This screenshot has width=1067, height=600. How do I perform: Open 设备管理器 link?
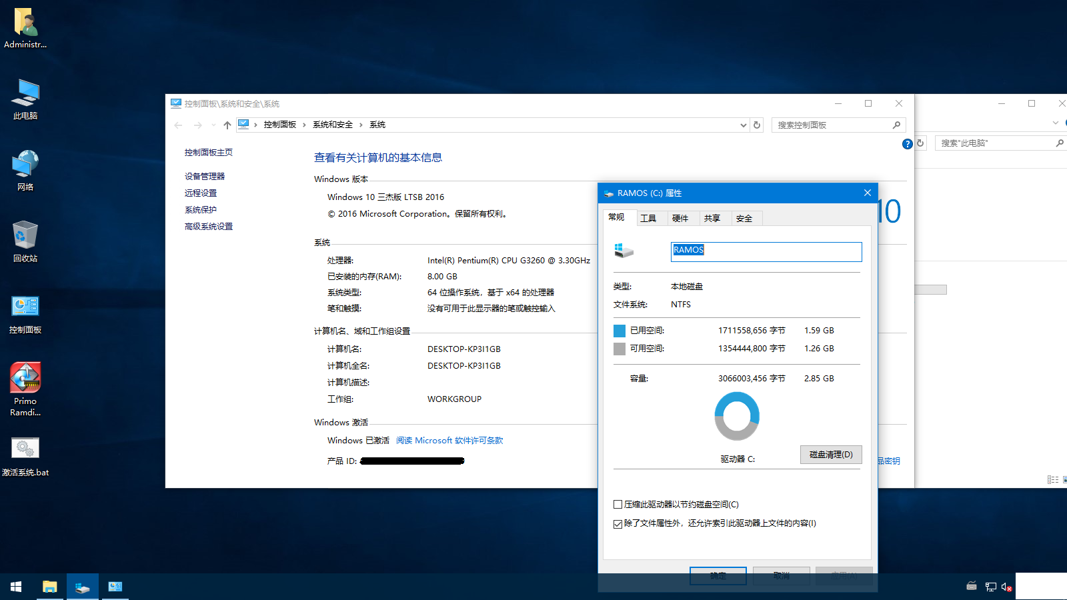[x=205, y=177]
